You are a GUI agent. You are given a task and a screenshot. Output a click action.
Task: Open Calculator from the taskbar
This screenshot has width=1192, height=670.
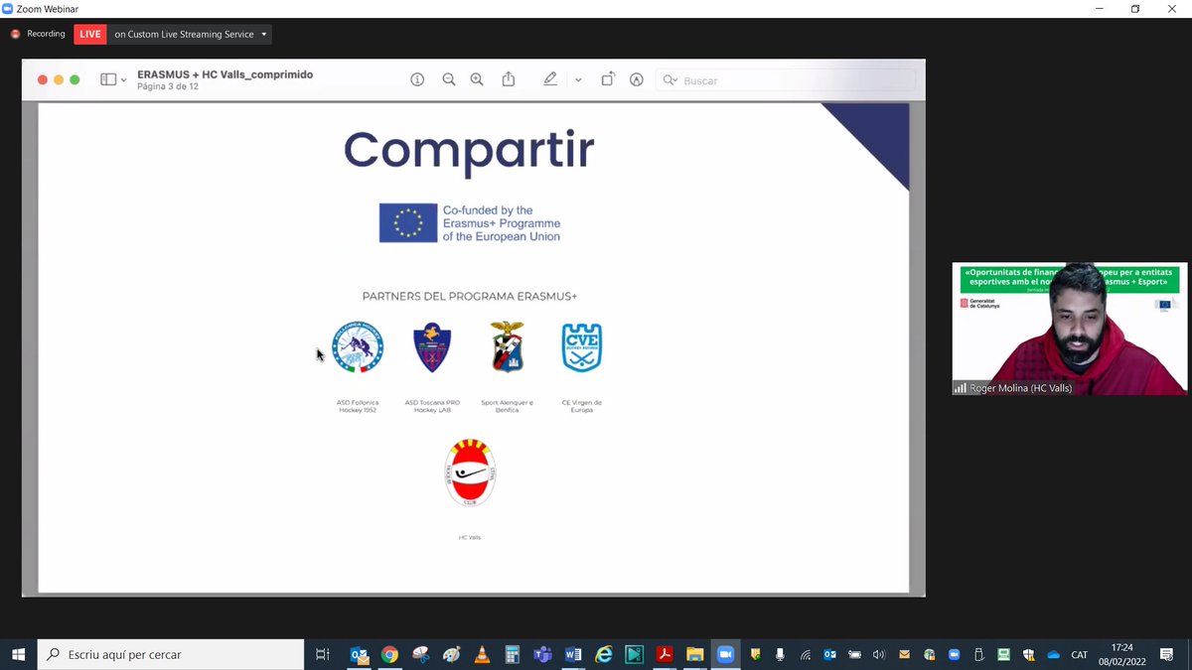coord(513,654)
